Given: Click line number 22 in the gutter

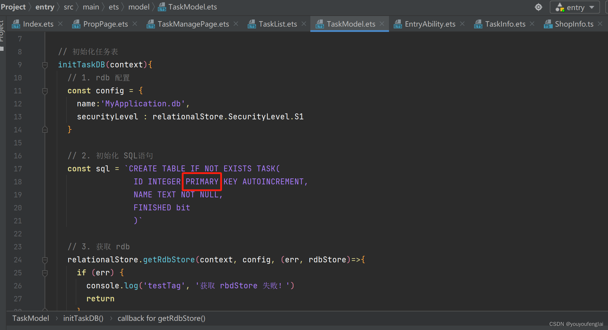Looking at the screenshot, I should (18, 234).
